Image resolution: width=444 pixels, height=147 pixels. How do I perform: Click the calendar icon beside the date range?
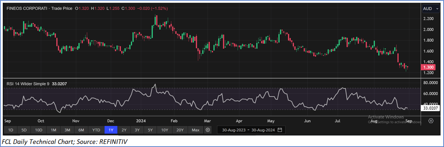click(280, 130)
